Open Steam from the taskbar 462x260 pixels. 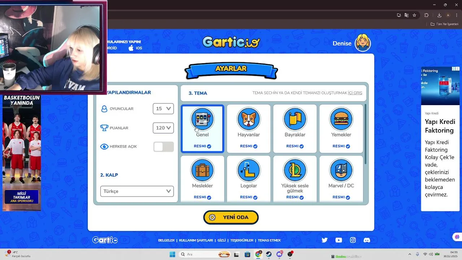tap(269, 254)
